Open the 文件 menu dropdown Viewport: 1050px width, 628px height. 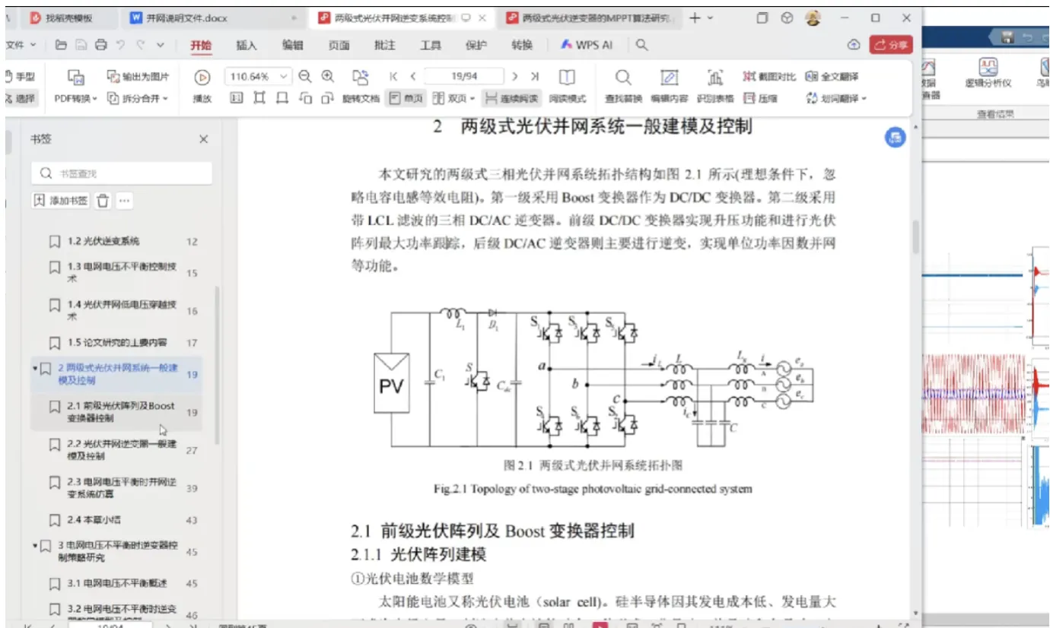(21, 45)
